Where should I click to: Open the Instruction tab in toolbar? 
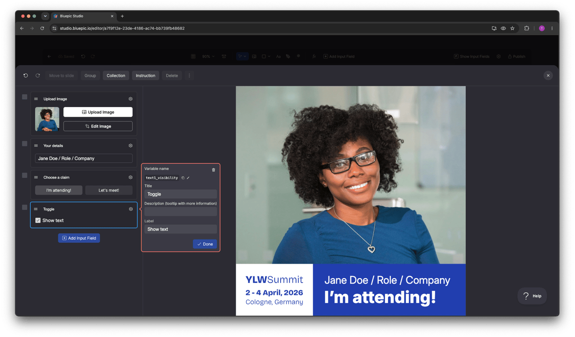[x=145, y=75]
